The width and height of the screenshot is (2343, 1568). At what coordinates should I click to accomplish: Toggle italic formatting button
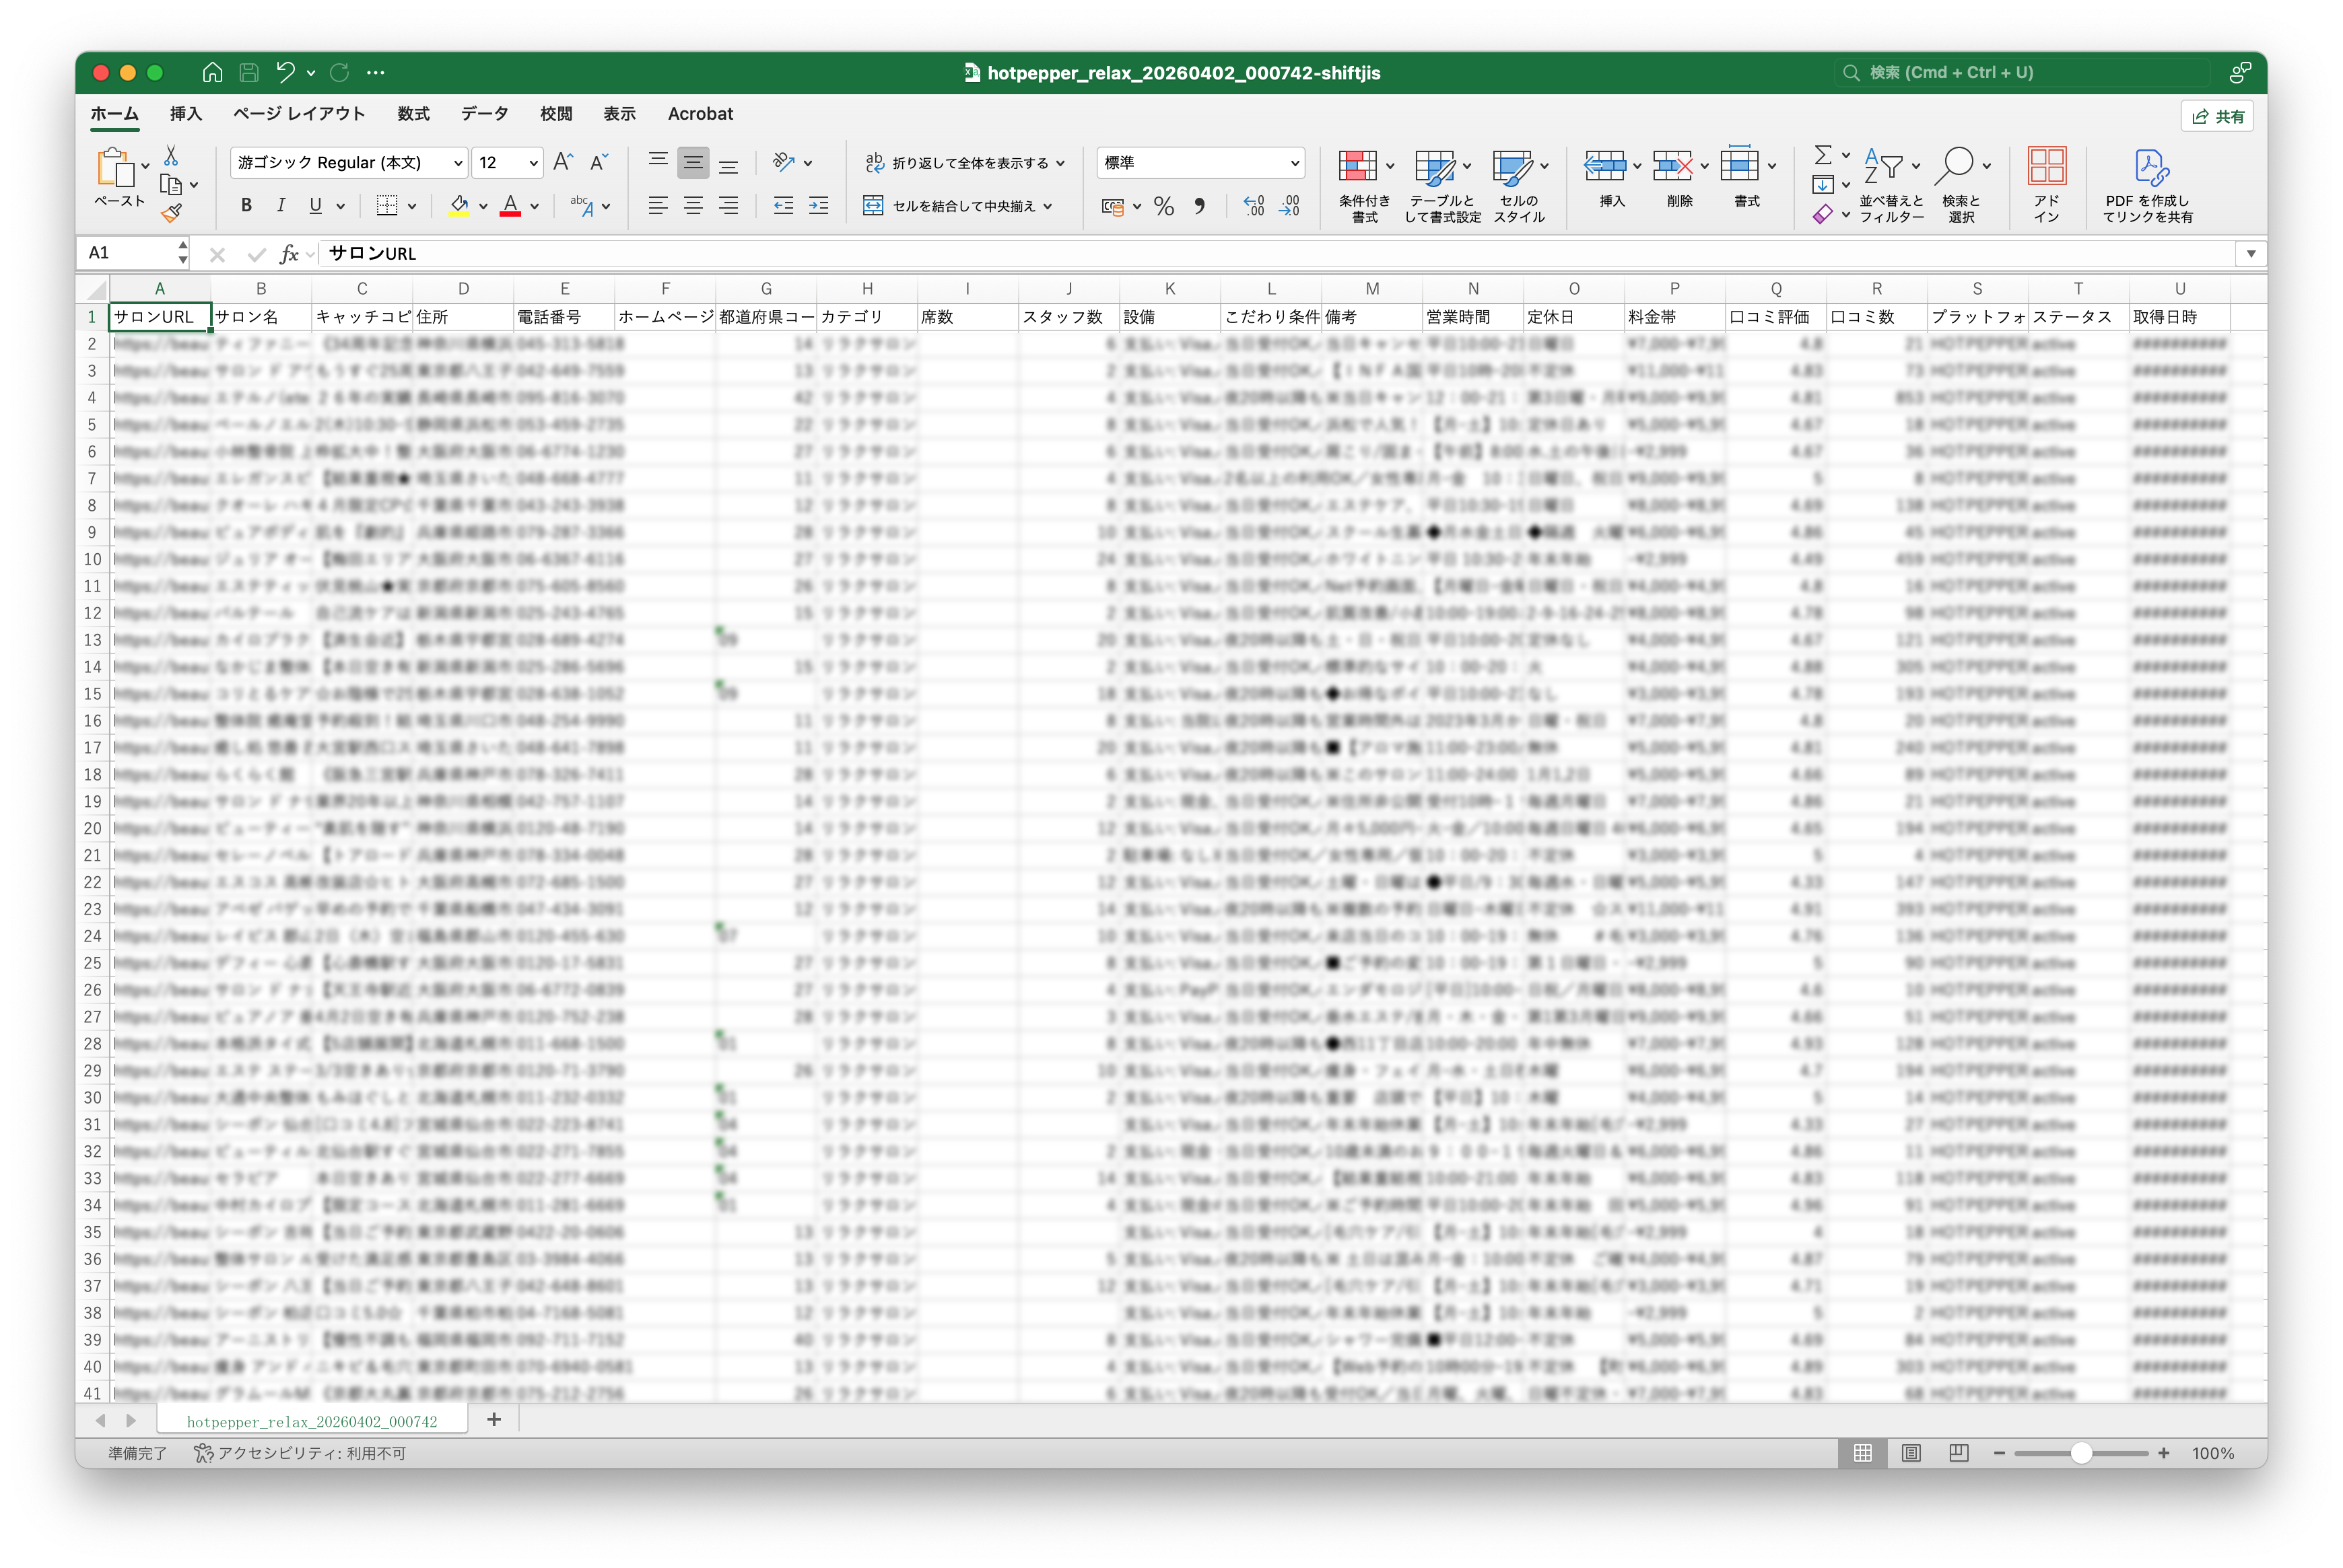tap(281, 206)
